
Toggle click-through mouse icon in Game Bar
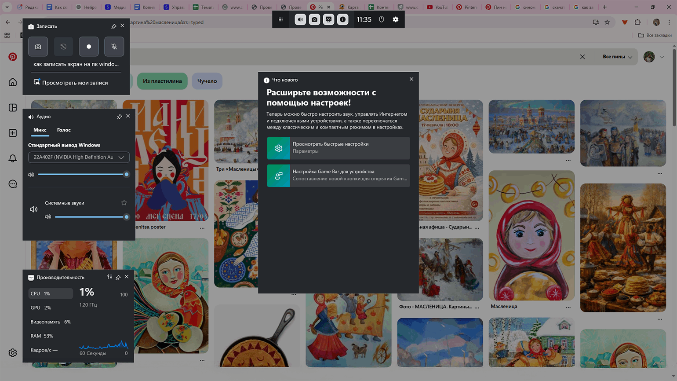pyautogui.click(x=382, y=19)
